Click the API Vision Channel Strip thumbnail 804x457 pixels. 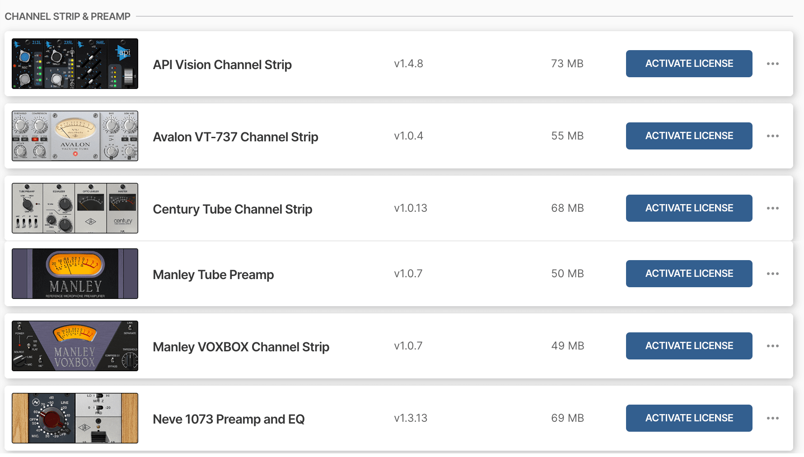pos(75,64)
